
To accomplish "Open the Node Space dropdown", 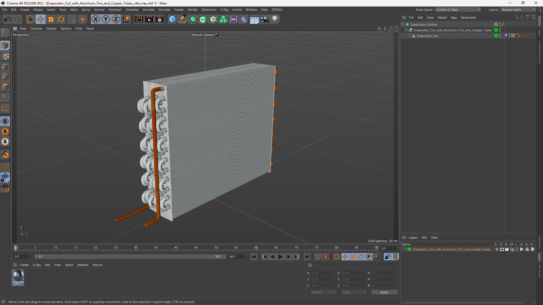I will (x=458, y=10).
